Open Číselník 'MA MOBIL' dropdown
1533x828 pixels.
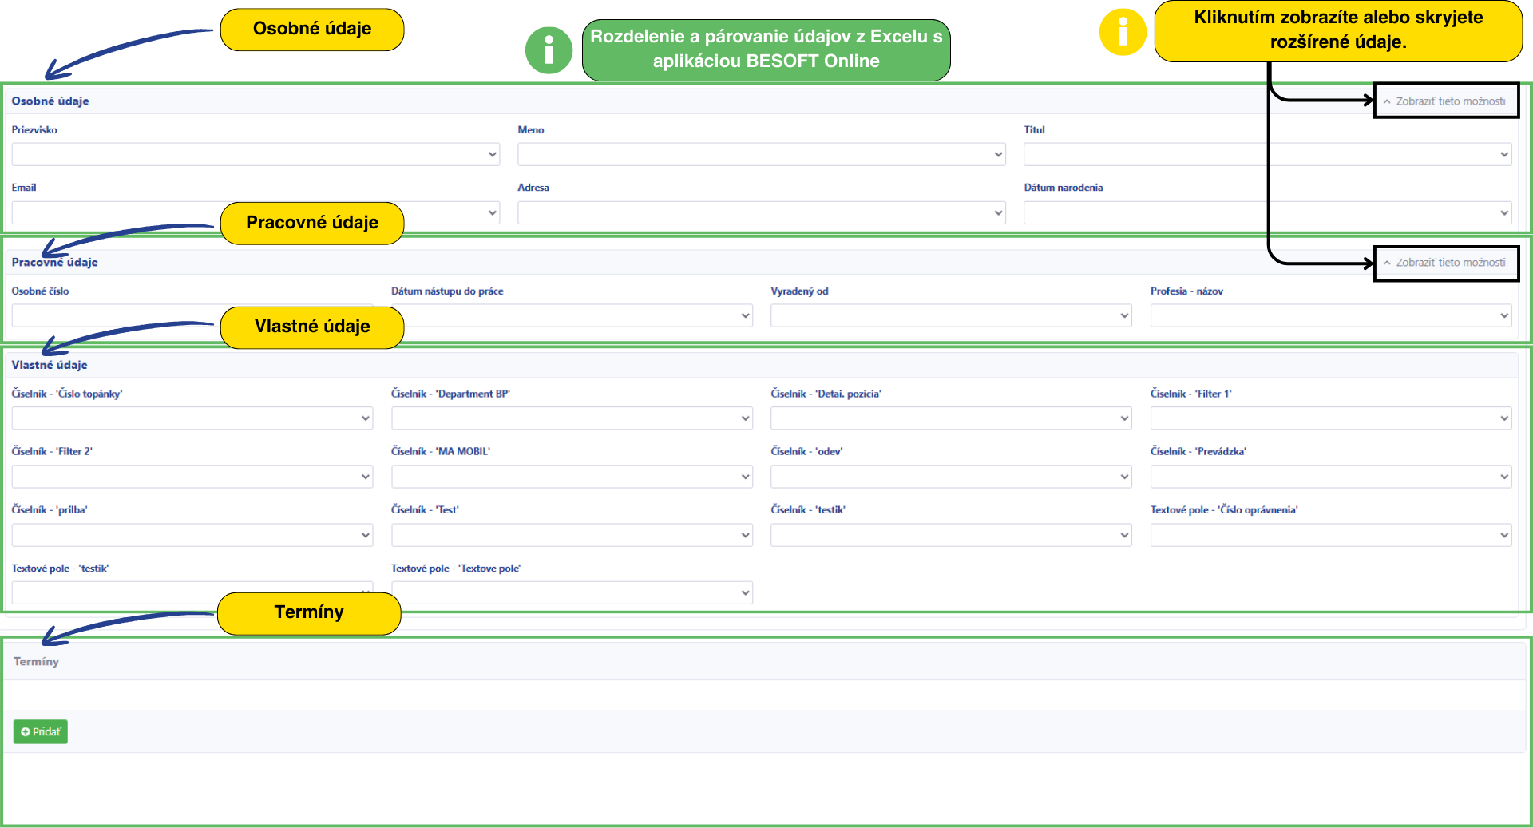[x=571, y=477]
